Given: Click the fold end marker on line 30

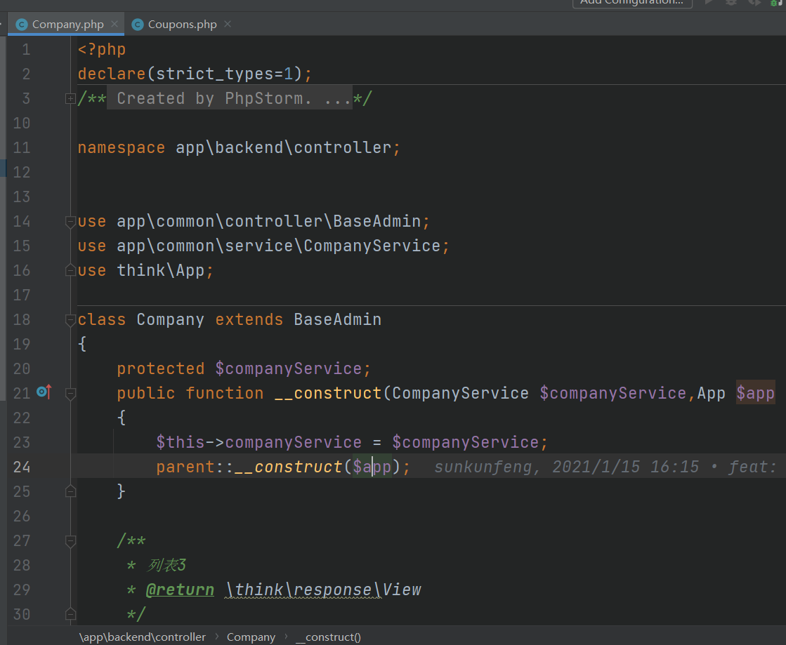Looking at the screenshot, I should pos(71,614).
